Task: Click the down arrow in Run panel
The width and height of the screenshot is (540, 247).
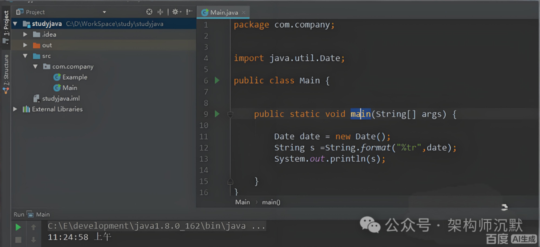Action: (33, 239)
